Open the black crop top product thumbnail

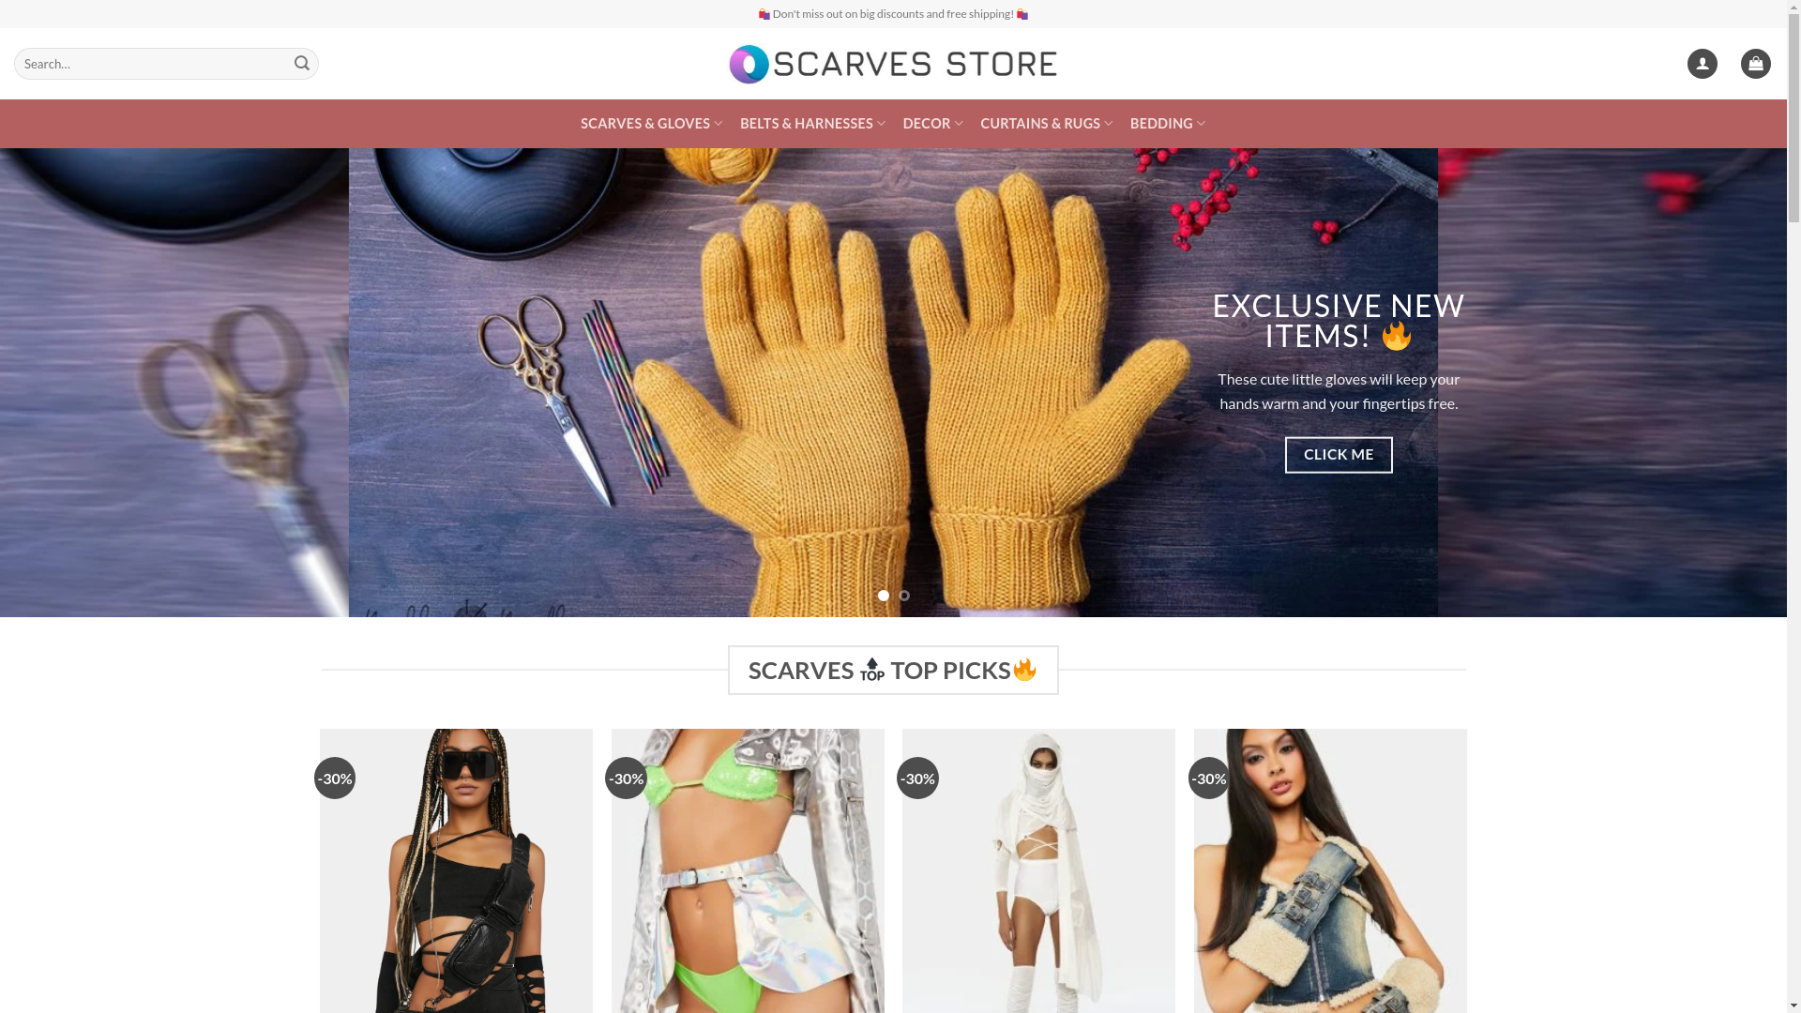click(x=456, y=870)
